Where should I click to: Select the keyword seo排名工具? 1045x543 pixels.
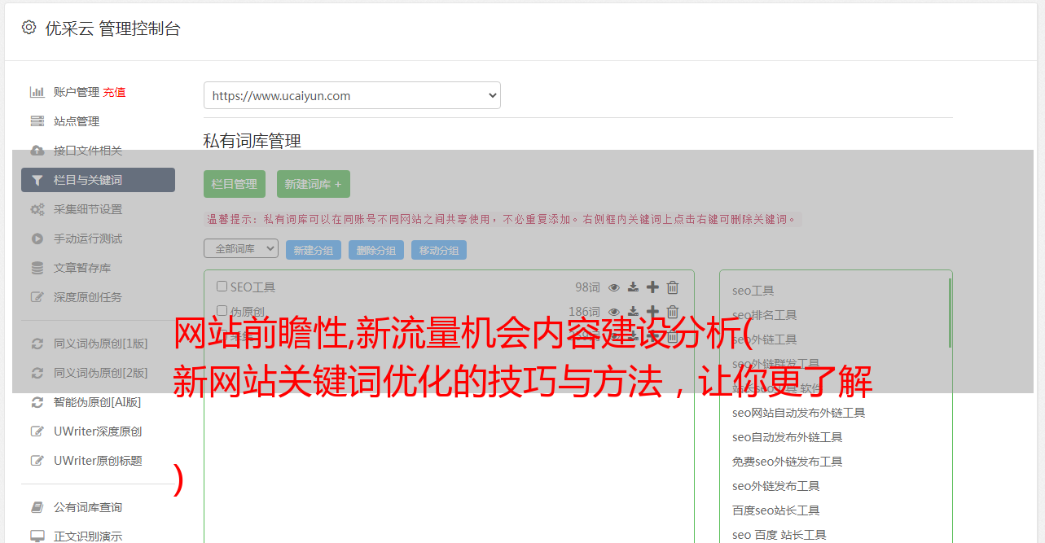[x=765, y=315]
